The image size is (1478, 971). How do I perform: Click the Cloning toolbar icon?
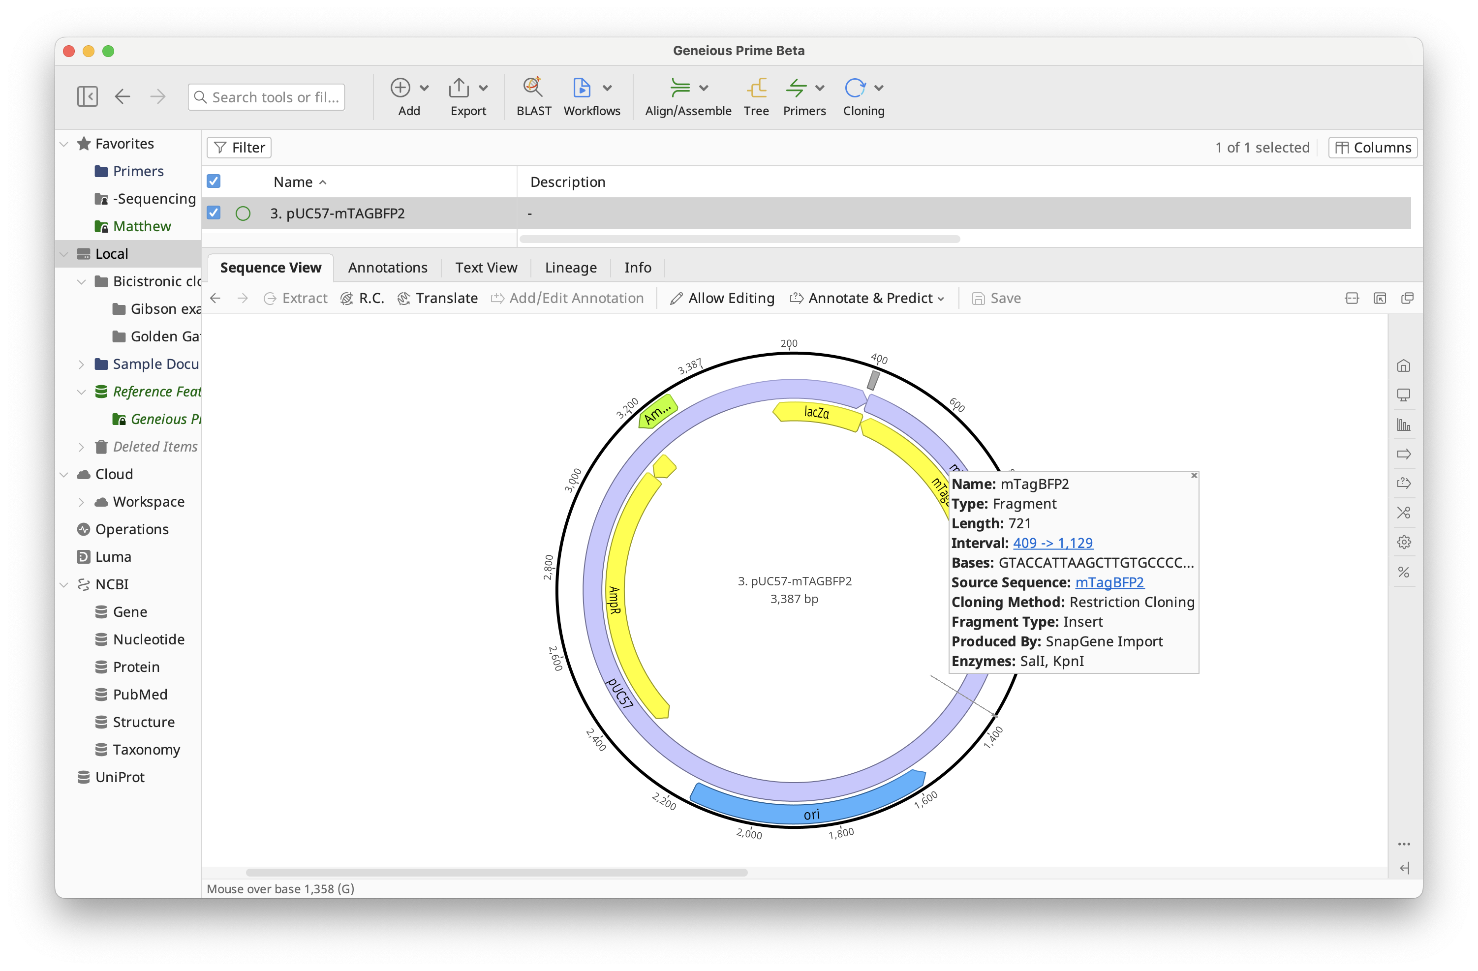pyautogui.click(x=855, y=88)
